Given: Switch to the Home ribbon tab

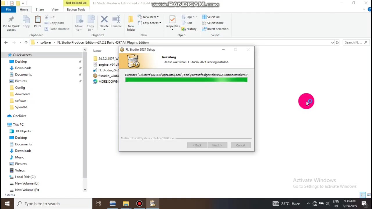Looking at the screenshot, I should click(x=24, y=10).
